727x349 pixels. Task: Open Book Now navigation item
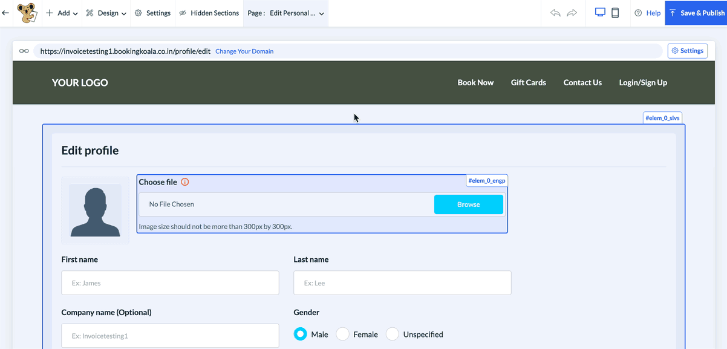pos(475,83)
